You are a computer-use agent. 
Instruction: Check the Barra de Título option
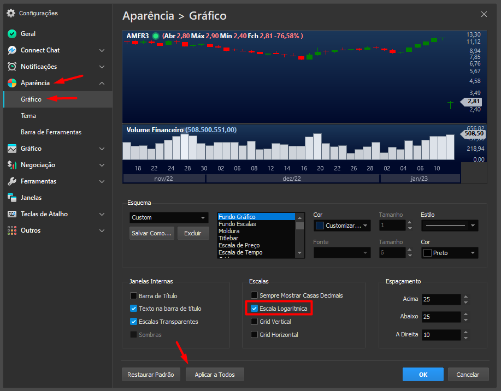tap(133, 295)
